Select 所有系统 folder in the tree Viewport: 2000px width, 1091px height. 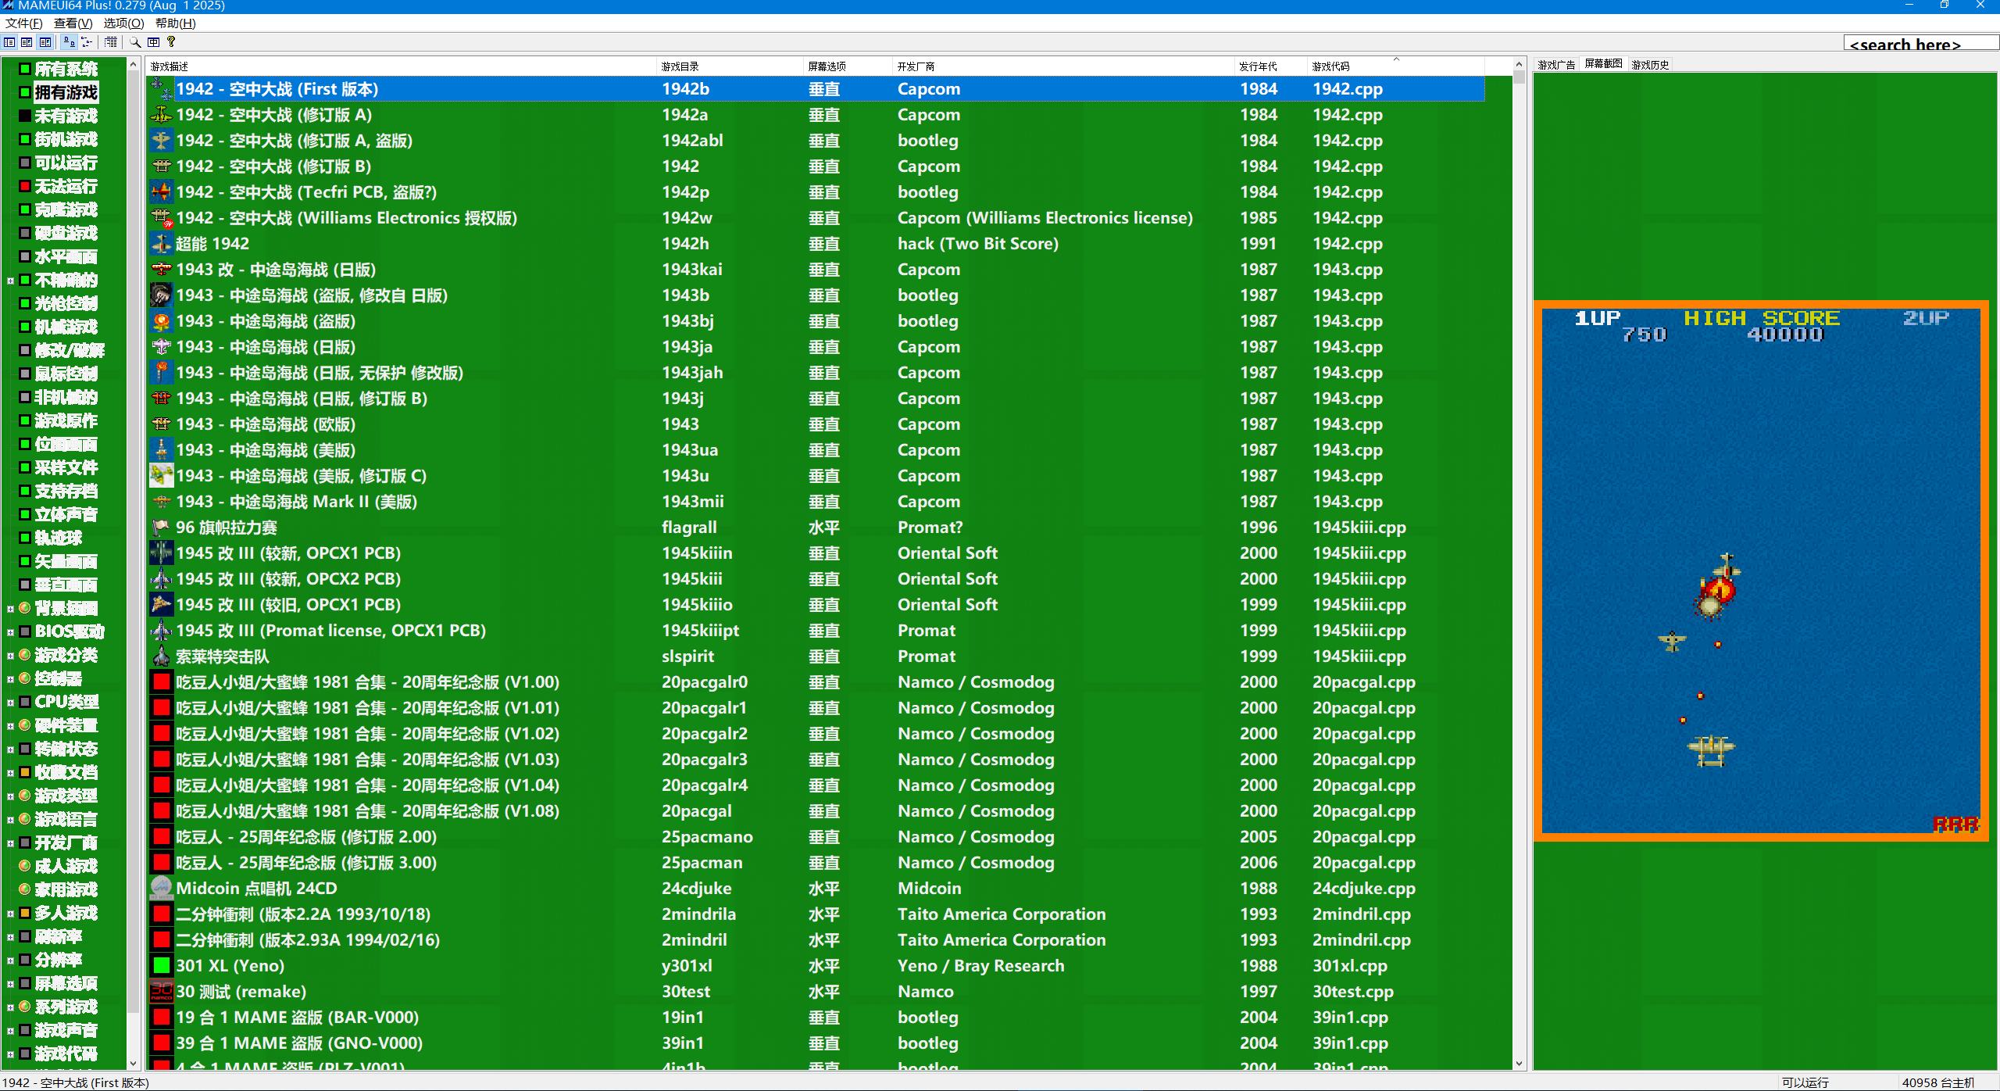(x=66, y=69)
